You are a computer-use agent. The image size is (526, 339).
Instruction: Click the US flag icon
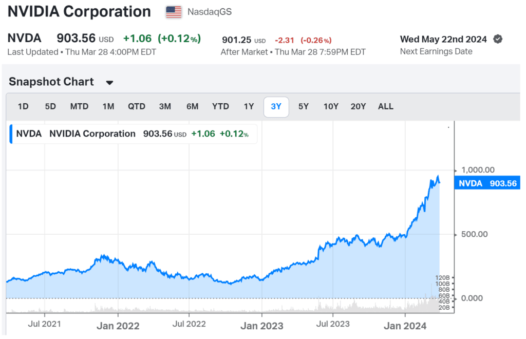pos(174,11)
